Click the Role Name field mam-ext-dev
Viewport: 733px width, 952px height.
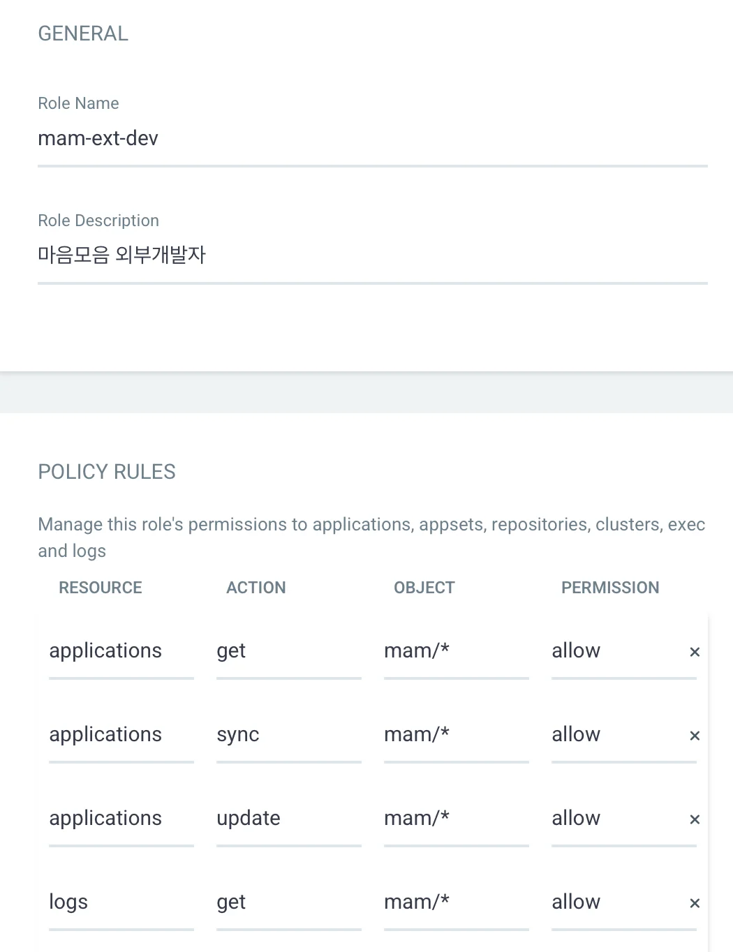coord(372,138)
